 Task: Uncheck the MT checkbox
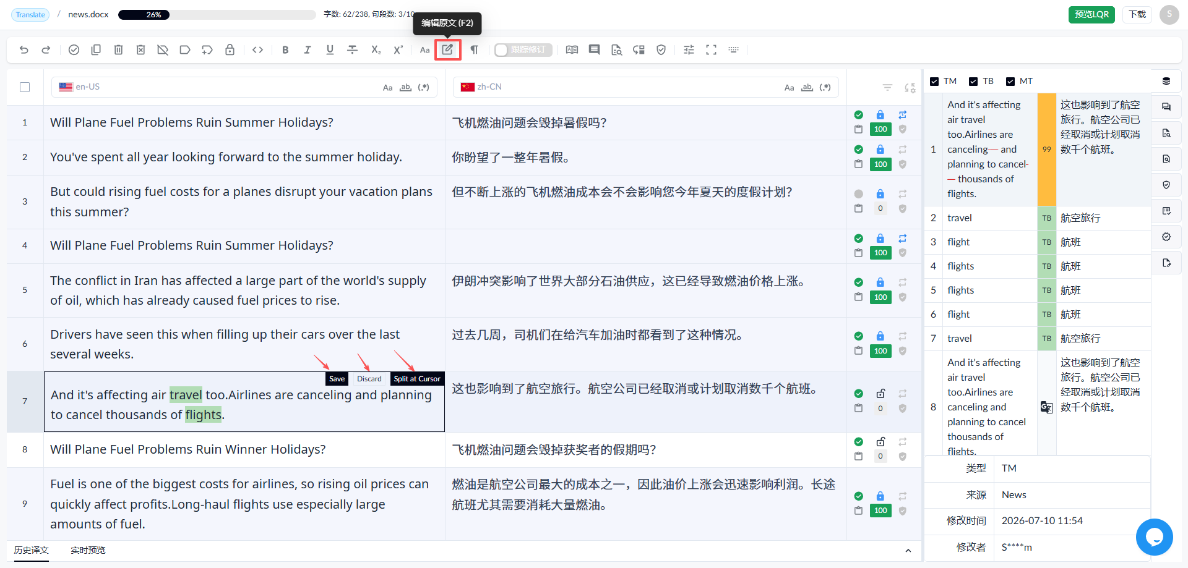click(1010, 82)
